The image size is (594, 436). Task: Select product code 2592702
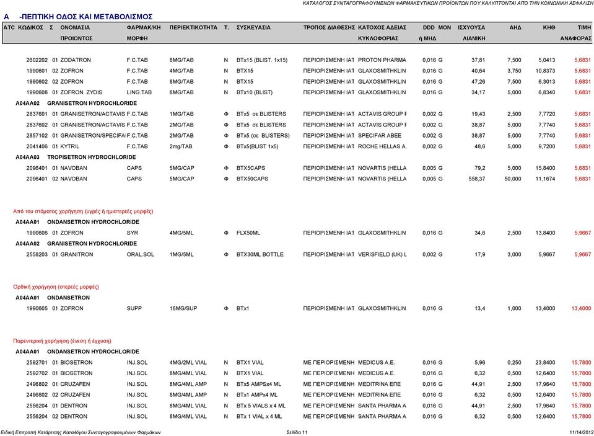[x=37, y=373]
